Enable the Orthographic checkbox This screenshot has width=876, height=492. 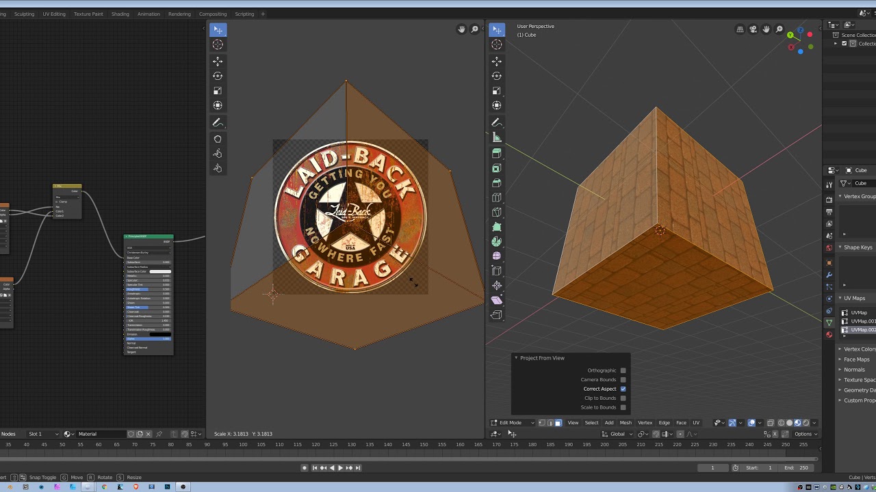click(x=623, y=370)
